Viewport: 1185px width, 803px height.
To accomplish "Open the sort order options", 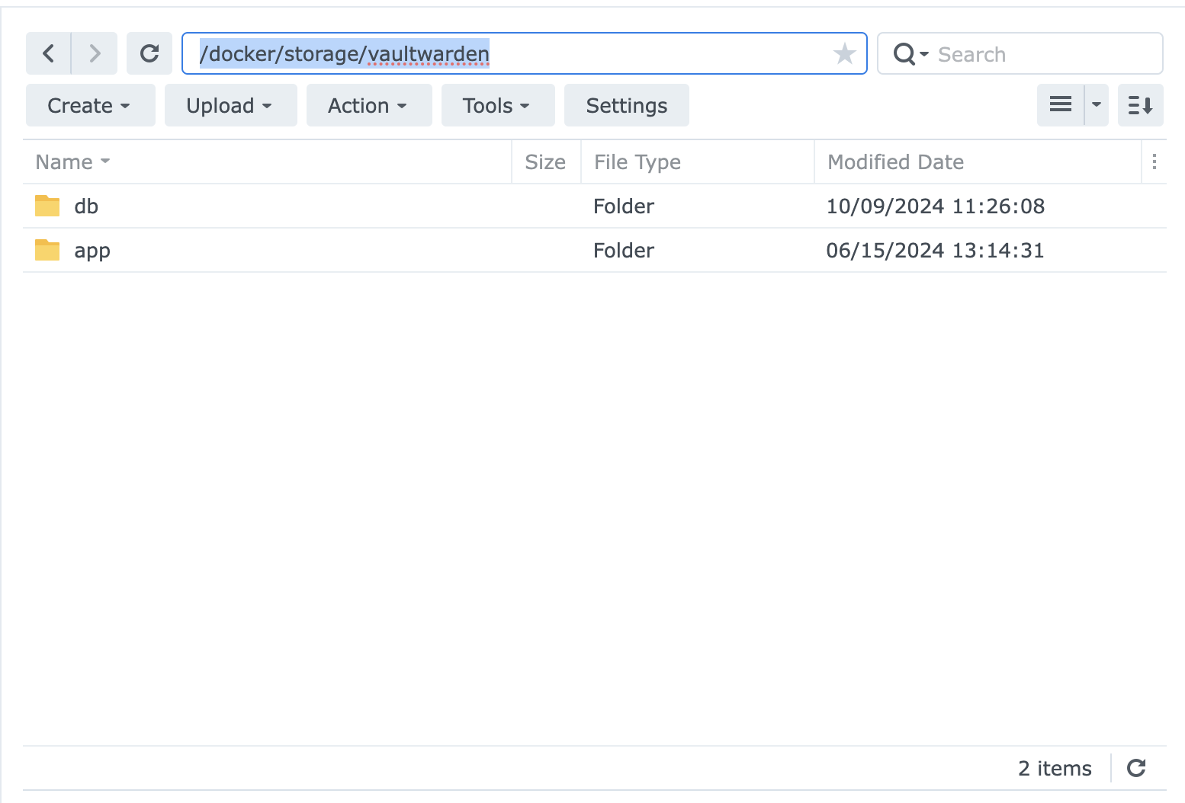I will pyautogui.click(x=1141, y=105).
